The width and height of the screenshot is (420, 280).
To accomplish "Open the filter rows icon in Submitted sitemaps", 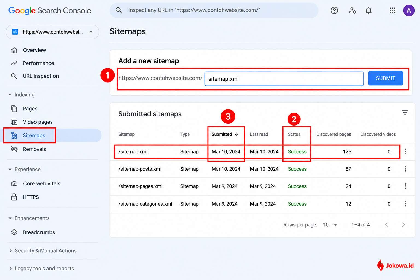I will coord(405,112).
